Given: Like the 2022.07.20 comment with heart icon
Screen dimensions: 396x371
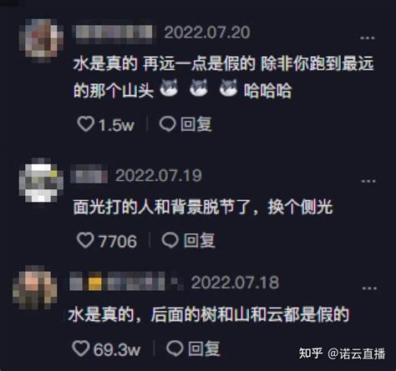Looking at the screenshot, I should 85,124.
